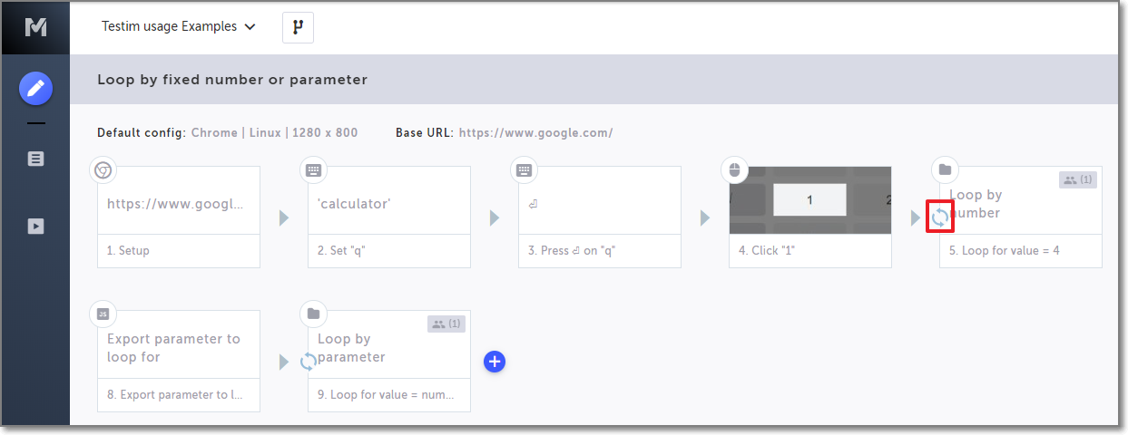Open the test list icon in sidebar
This screenshot has width=1128, height=435.
click(35, 159)
